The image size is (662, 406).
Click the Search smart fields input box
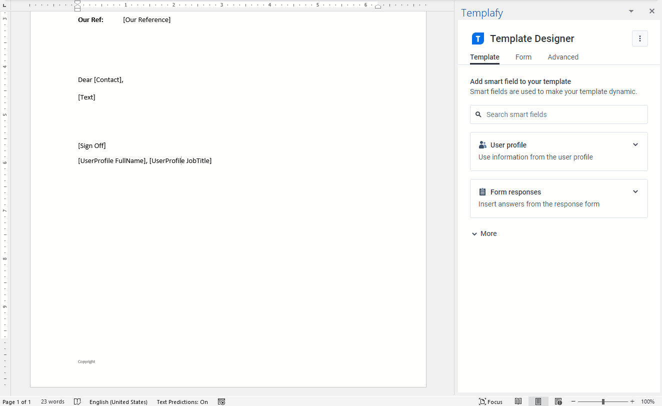558,114
